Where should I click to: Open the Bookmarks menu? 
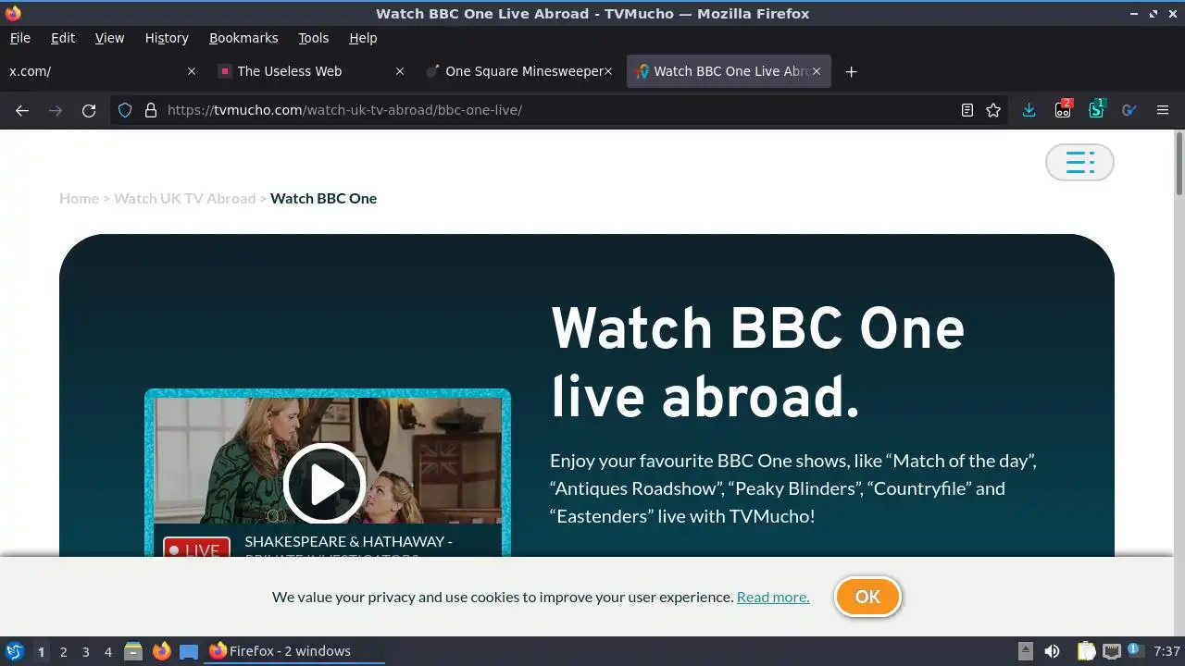click(x=243, y=38)
